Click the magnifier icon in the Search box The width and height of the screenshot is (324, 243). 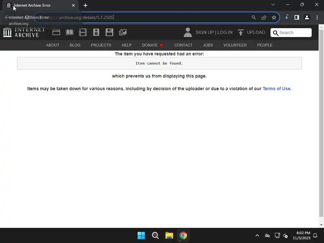tap(276, 33)
